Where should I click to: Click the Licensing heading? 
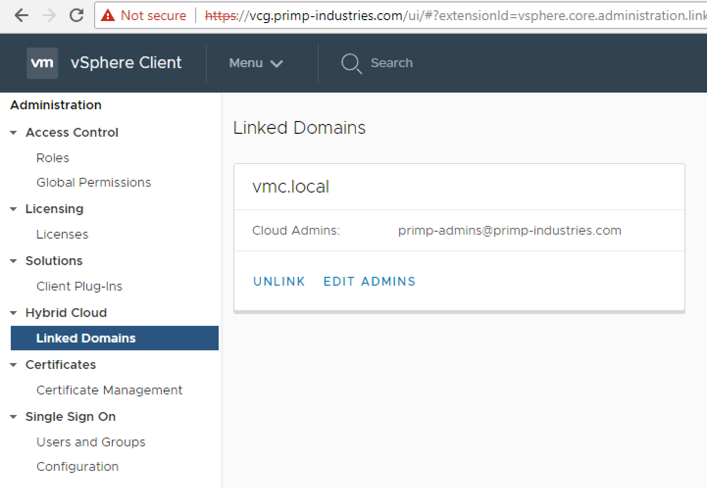[54, 209]
